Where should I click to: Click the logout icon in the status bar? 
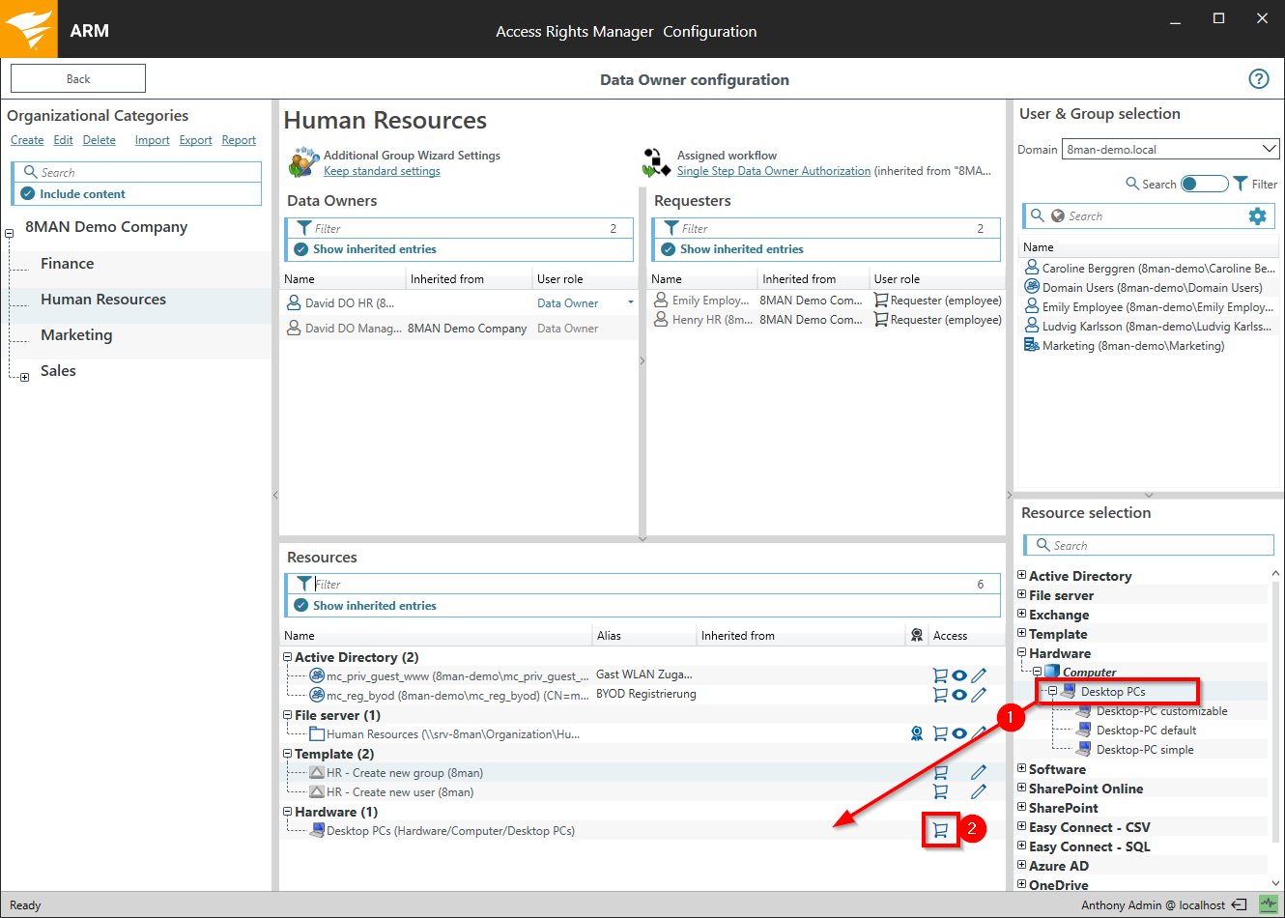(1239, 905)
